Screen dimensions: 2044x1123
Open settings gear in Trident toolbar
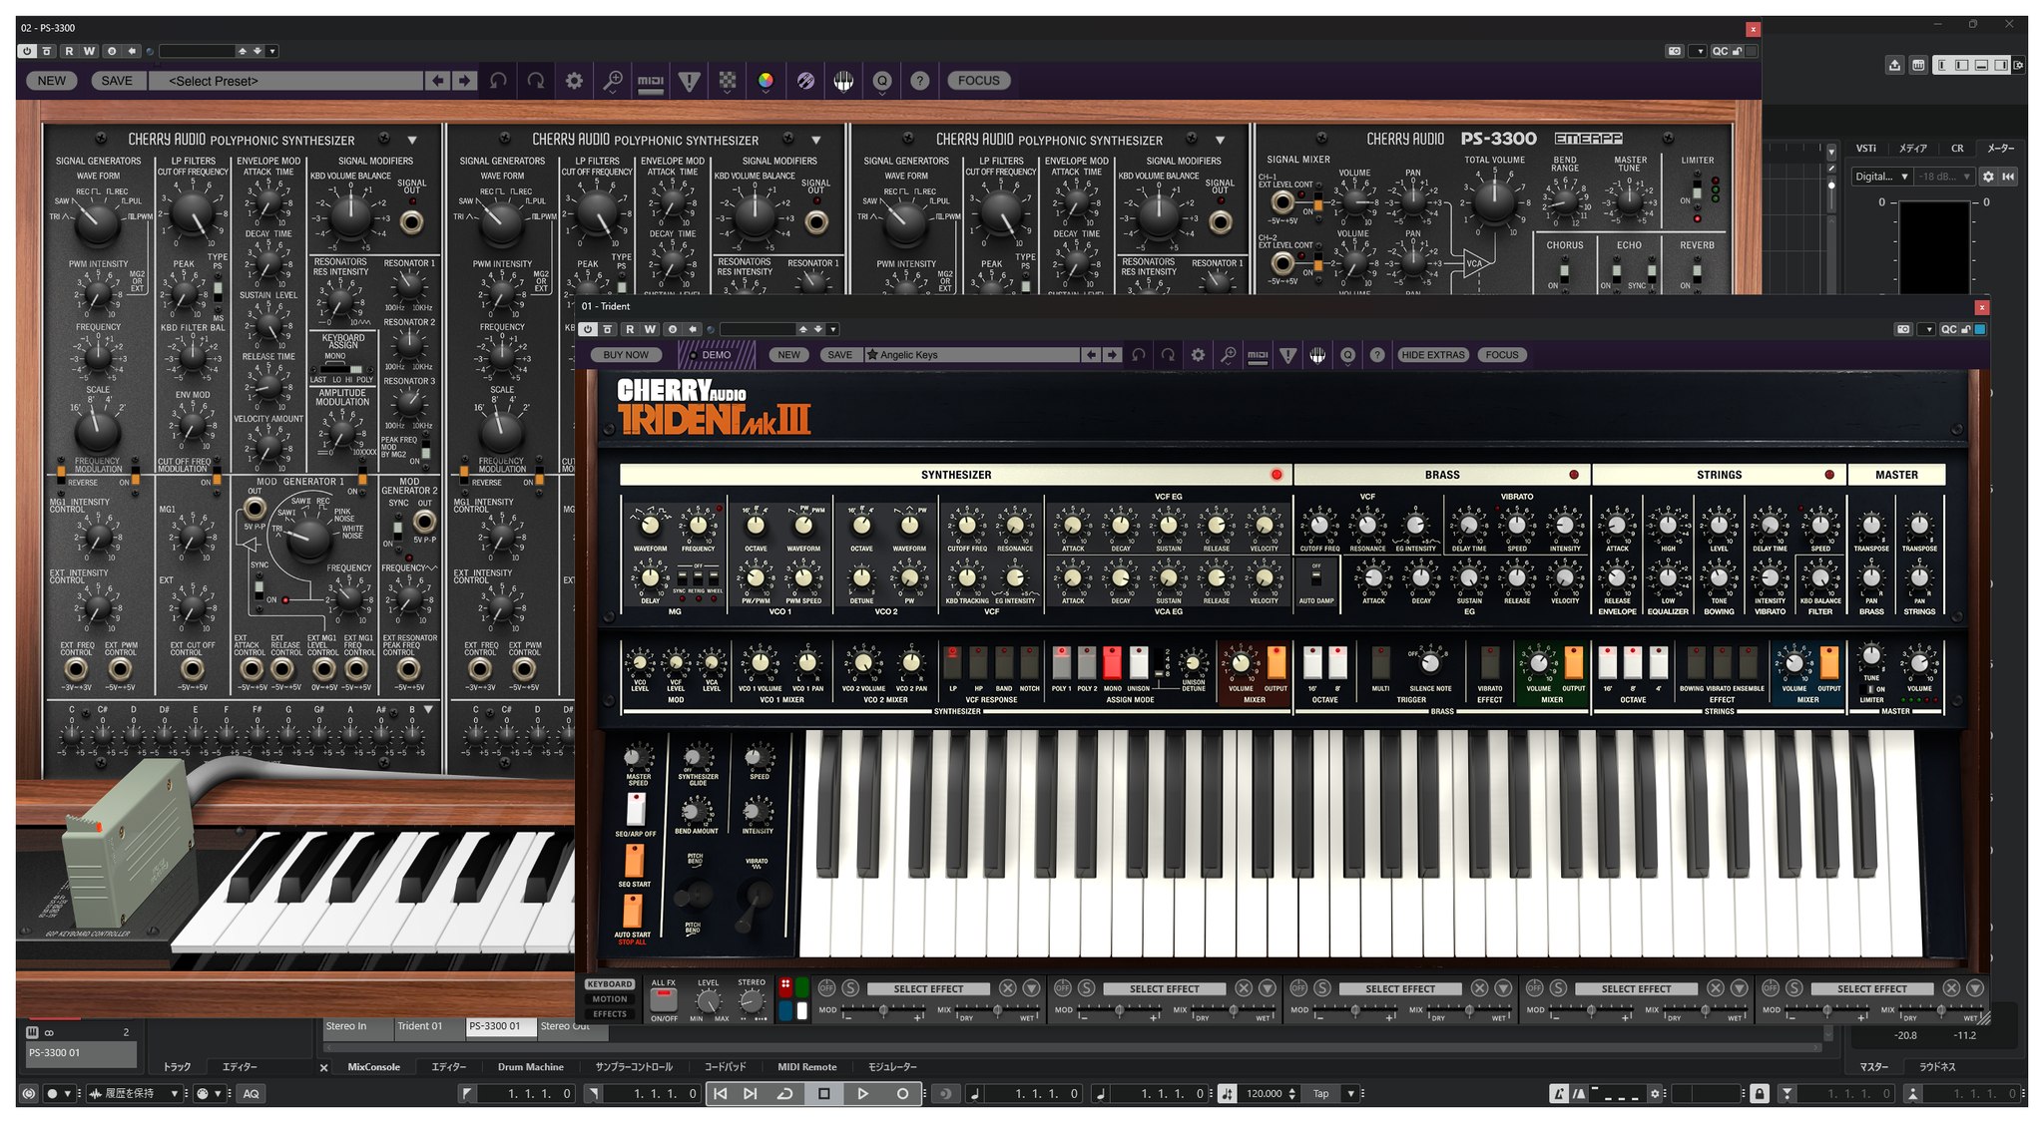point(1198,355)
